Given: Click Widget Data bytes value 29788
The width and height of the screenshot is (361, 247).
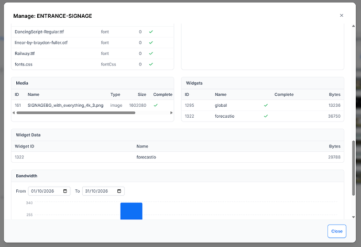Looking at the screenshot, I should tap(334, 157).
